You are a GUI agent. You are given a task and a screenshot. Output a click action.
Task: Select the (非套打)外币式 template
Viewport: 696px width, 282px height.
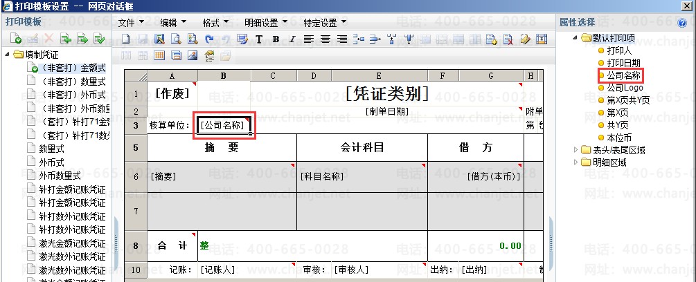[x=72, y=95]
